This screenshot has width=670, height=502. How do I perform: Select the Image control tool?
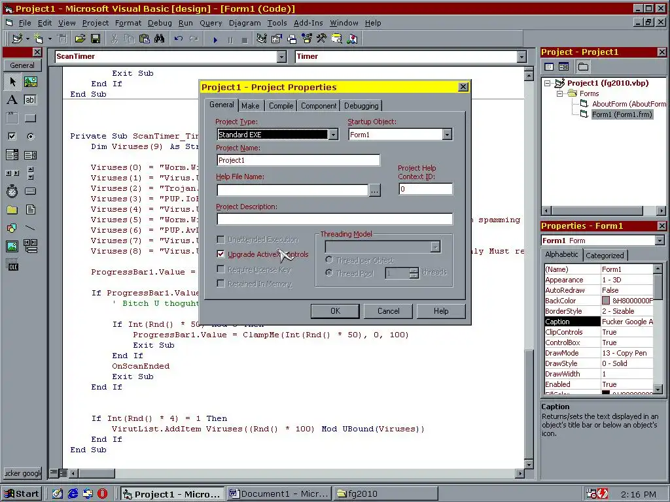tap(12, 246)
